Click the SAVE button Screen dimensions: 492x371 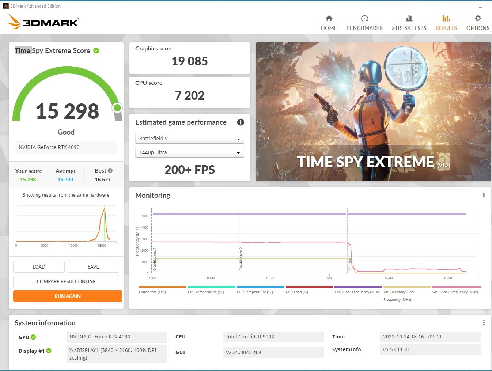pos(93,267)
